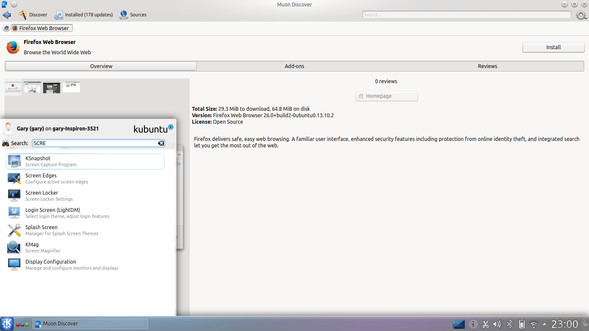Click the 23:00 clock in the panel
589x331 pixels.
[x=564, y=324]
